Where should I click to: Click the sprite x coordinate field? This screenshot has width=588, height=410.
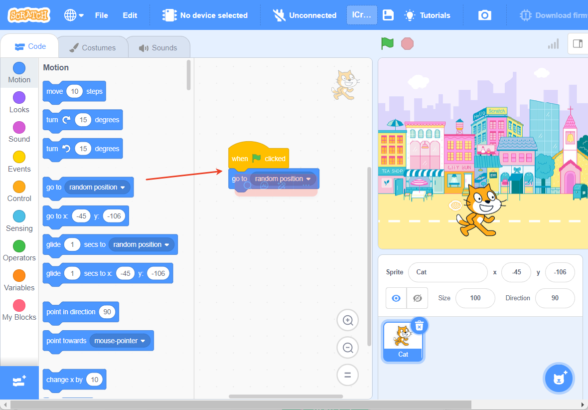(x=516, y=272)
